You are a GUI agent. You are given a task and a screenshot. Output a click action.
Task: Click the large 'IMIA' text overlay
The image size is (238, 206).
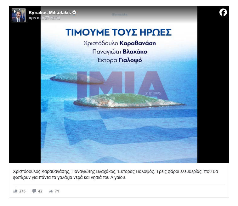tap(122, 86)
